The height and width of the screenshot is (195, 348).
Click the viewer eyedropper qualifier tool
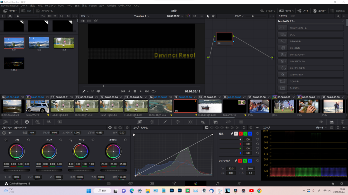pyautogui.click(x=84, y=91)
